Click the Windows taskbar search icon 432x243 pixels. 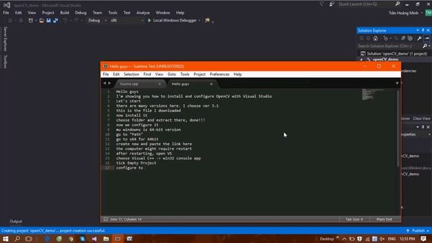pyautogui.click(x=17, y=238)
